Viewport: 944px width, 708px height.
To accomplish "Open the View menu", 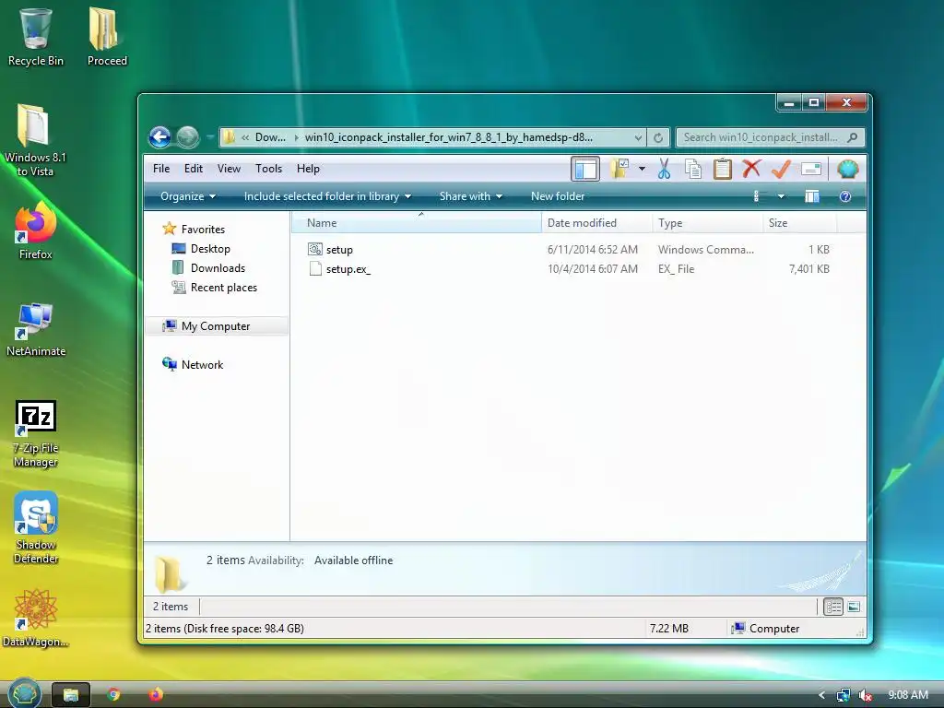I will 229,169.
